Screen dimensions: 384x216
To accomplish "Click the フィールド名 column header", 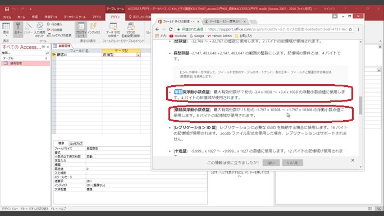I will [x=79, y=50].
